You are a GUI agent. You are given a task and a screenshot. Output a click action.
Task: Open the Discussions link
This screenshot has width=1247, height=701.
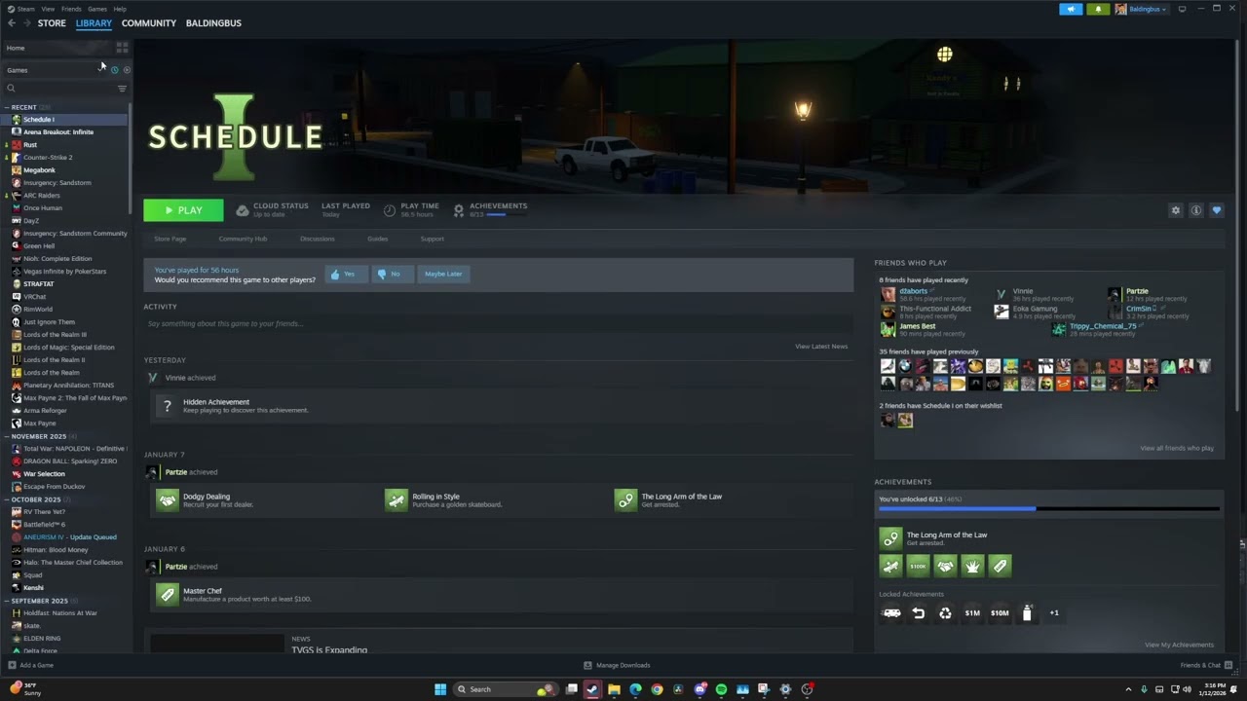(318, 239)
